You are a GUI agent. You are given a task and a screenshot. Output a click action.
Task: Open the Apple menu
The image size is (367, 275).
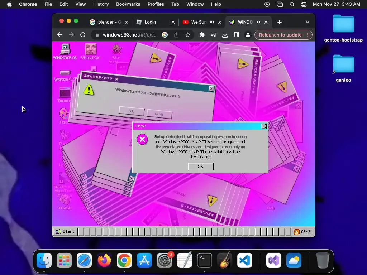point(9,4)
